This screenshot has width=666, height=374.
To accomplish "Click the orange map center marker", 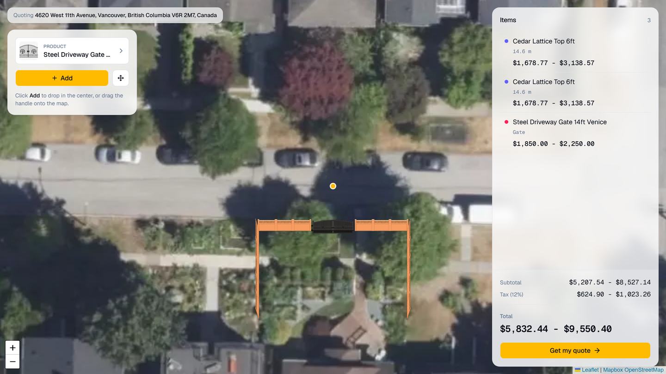I will tap(333, 186).
